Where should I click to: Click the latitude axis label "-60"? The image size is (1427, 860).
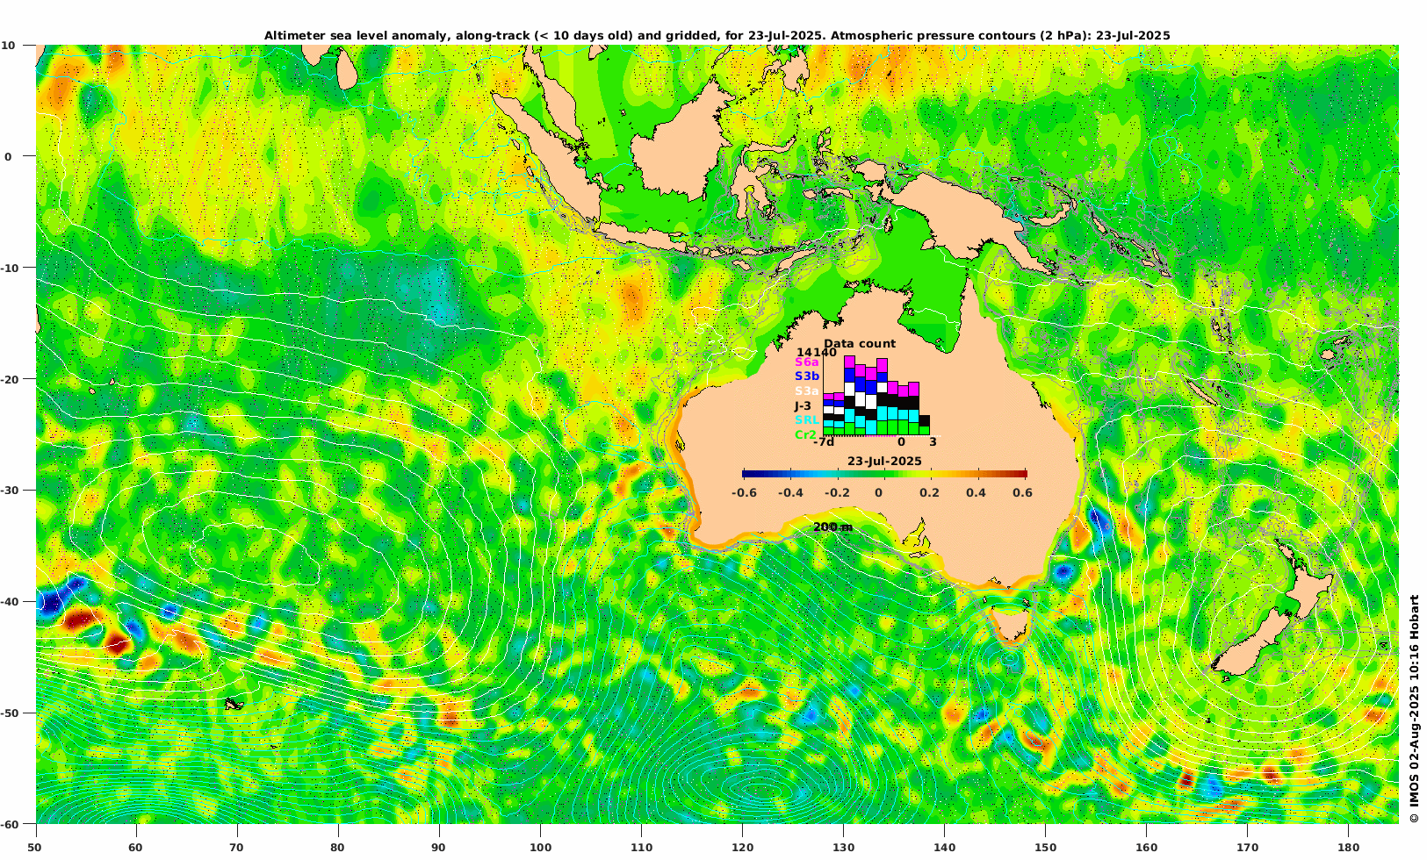pos(8,824)
